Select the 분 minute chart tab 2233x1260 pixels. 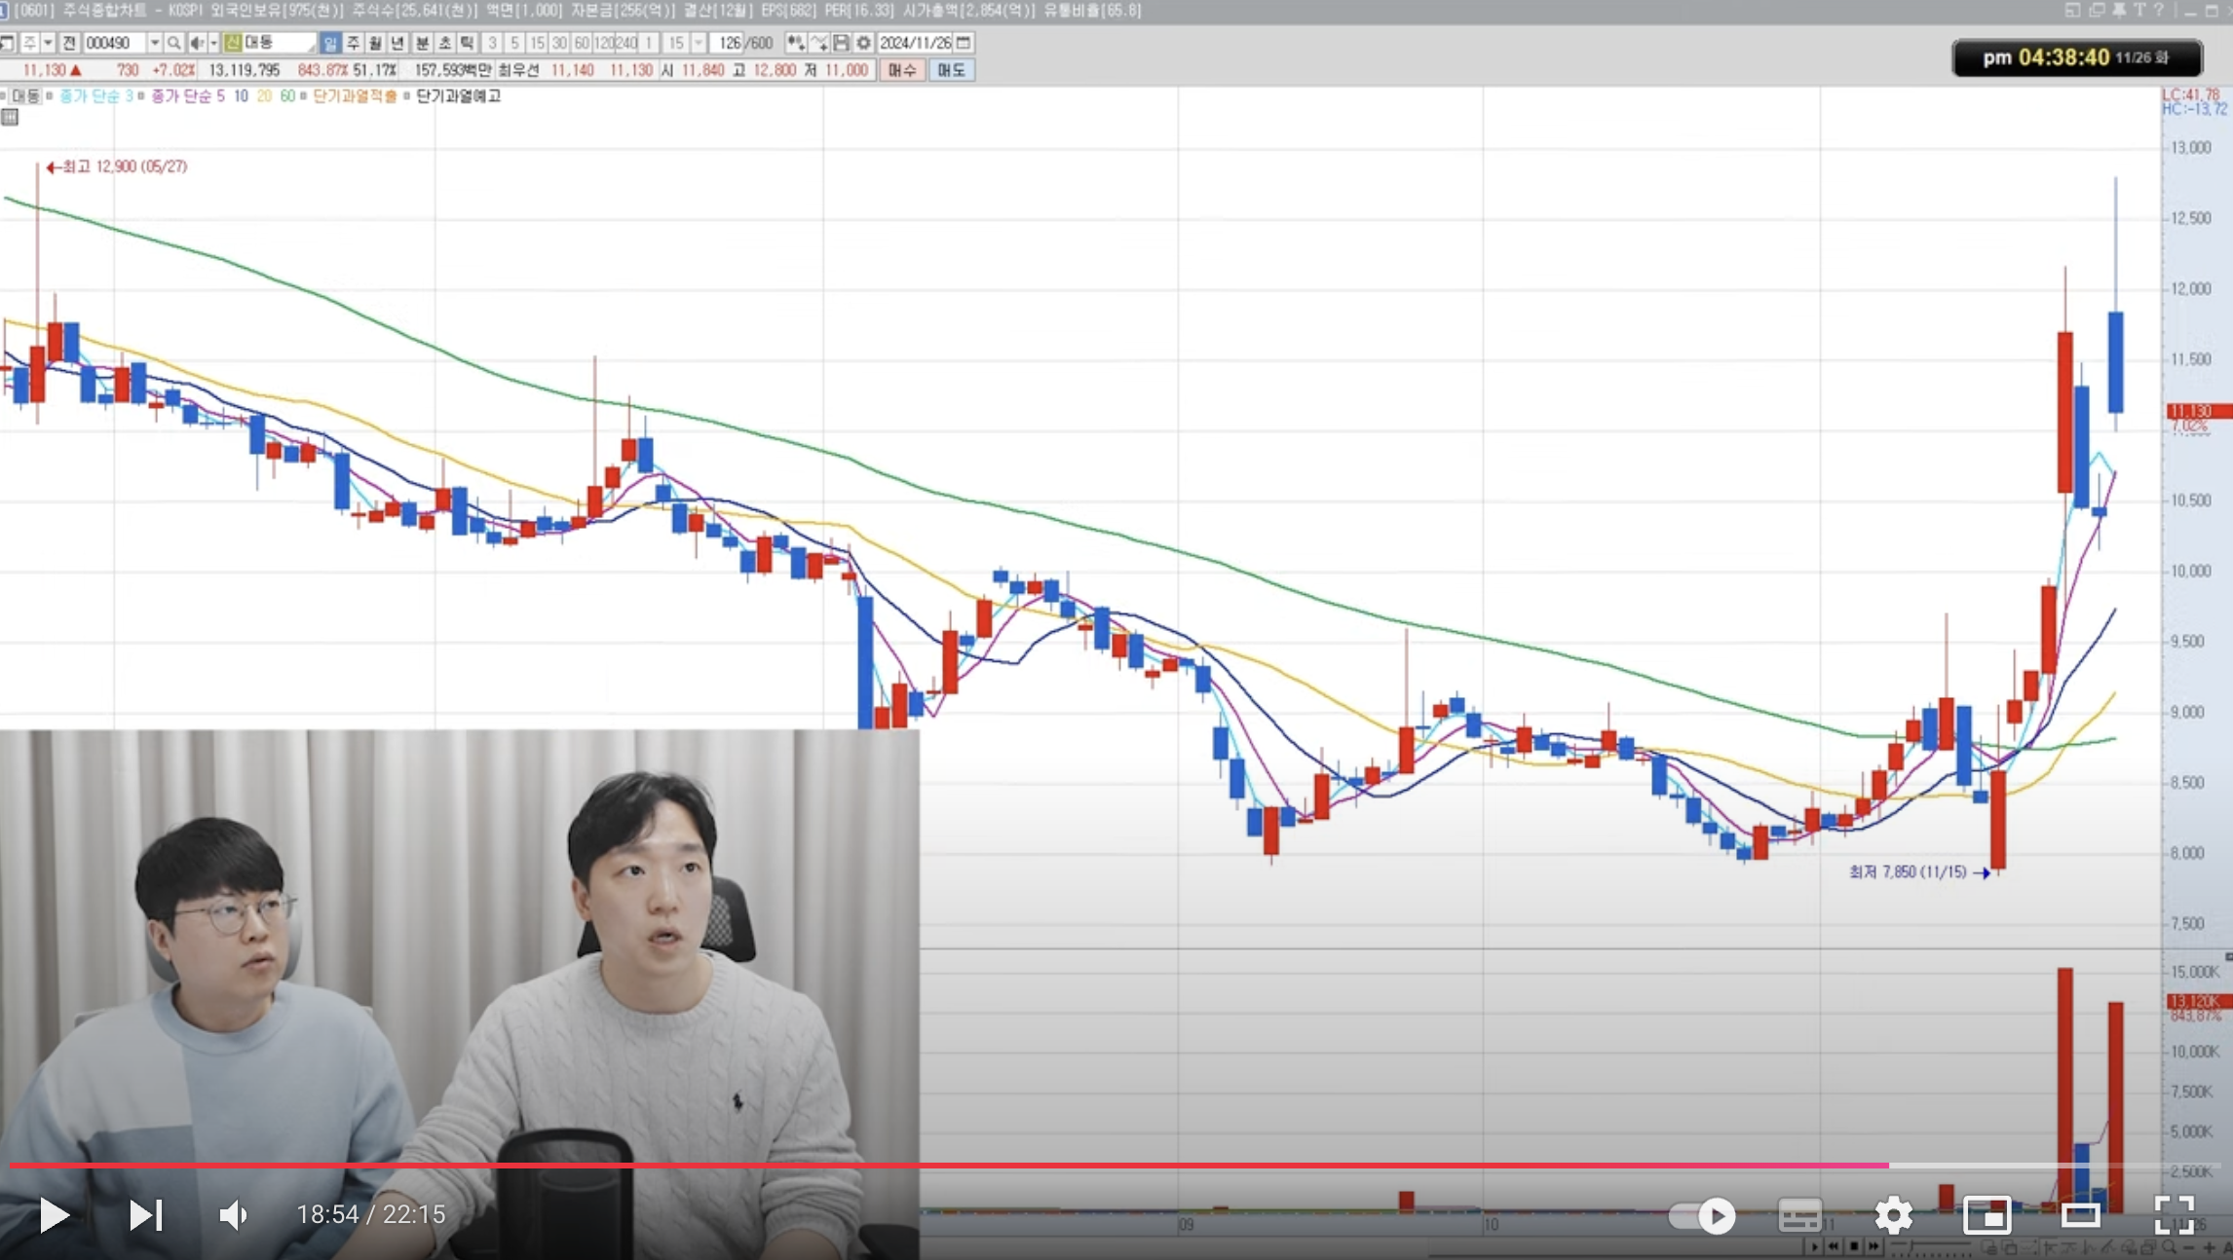coord(422,43)
